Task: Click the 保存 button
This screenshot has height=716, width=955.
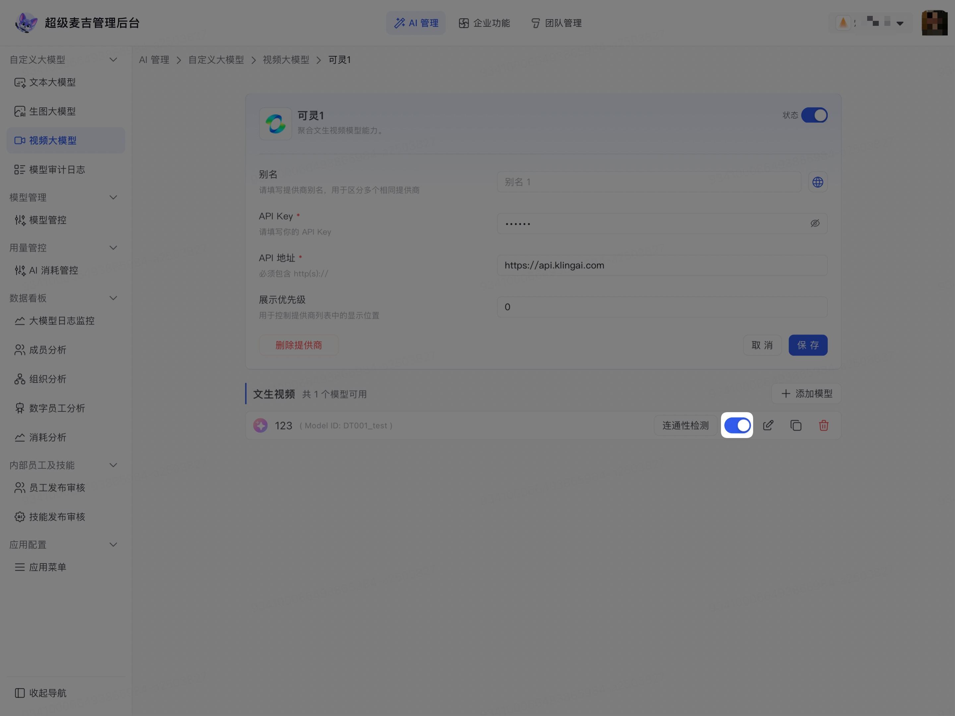Action: pos(808,345)
